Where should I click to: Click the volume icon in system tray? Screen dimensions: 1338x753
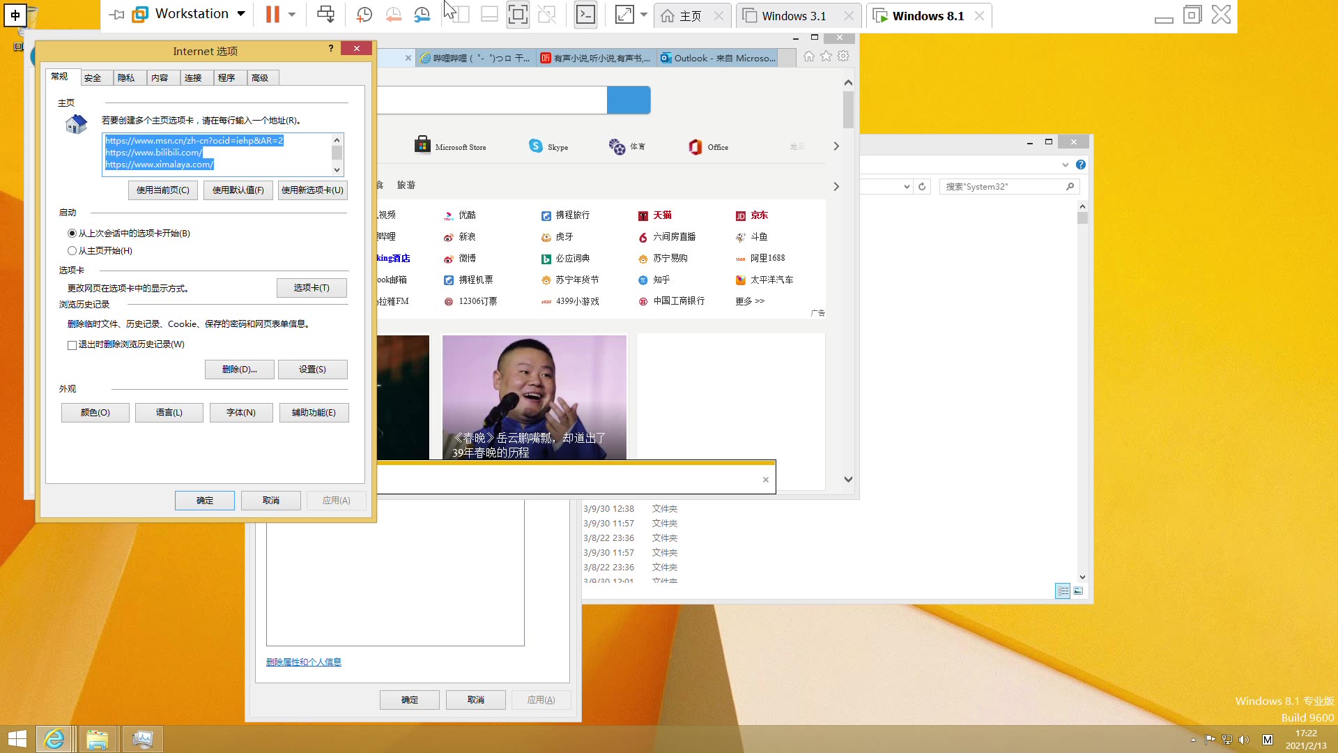1244,740
